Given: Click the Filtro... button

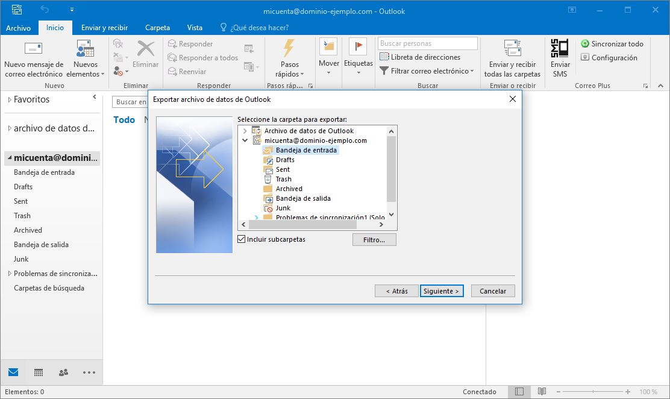Looking at the screenshot, I should tap(374, 239).
